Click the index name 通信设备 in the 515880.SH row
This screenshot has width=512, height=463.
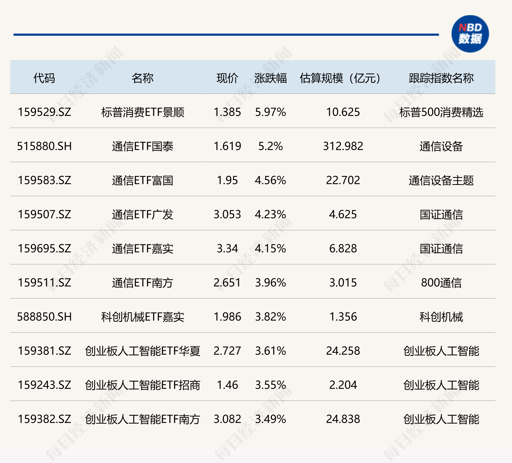click(x=441, y=146)
